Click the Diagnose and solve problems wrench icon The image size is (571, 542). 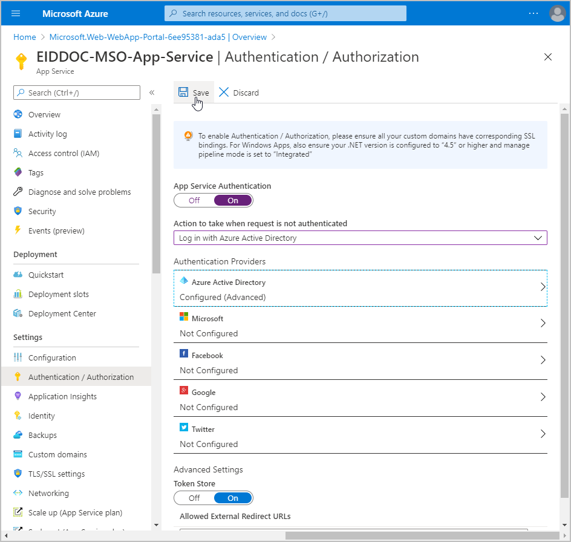(18, 192)
